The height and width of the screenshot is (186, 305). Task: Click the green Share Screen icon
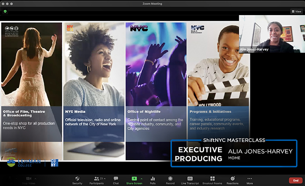134,178
